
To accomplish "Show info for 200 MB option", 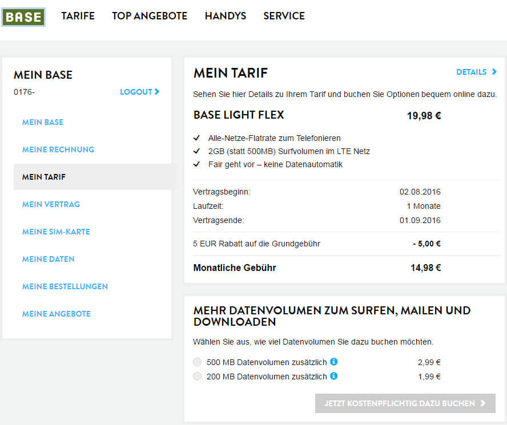I will 333,376.
